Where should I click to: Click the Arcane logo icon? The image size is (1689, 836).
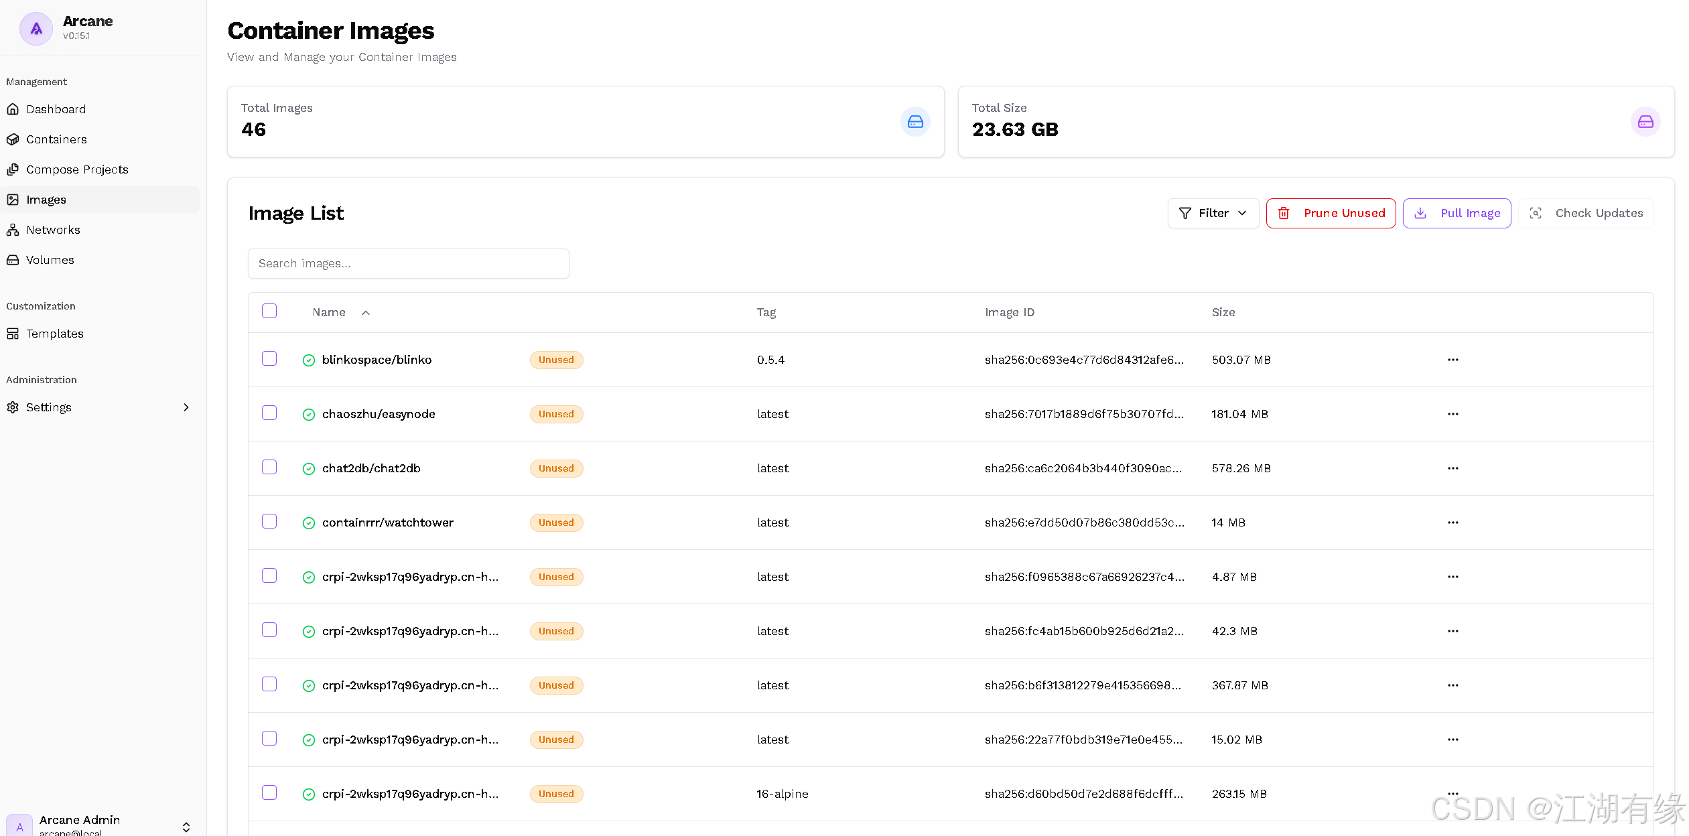click(x=36, y=29)
